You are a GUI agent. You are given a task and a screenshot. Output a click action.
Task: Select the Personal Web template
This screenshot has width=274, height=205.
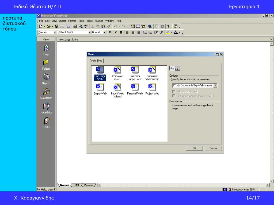pos(135,89)
